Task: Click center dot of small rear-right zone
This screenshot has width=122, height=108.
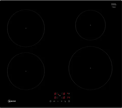Action: [x=90, y=25]
